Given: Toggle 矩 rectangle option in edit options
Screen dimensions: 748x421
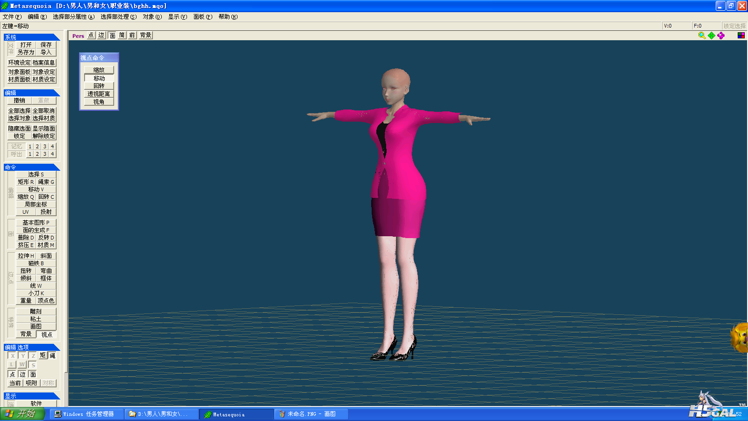Looking at the screenshot, I should 43,356.
